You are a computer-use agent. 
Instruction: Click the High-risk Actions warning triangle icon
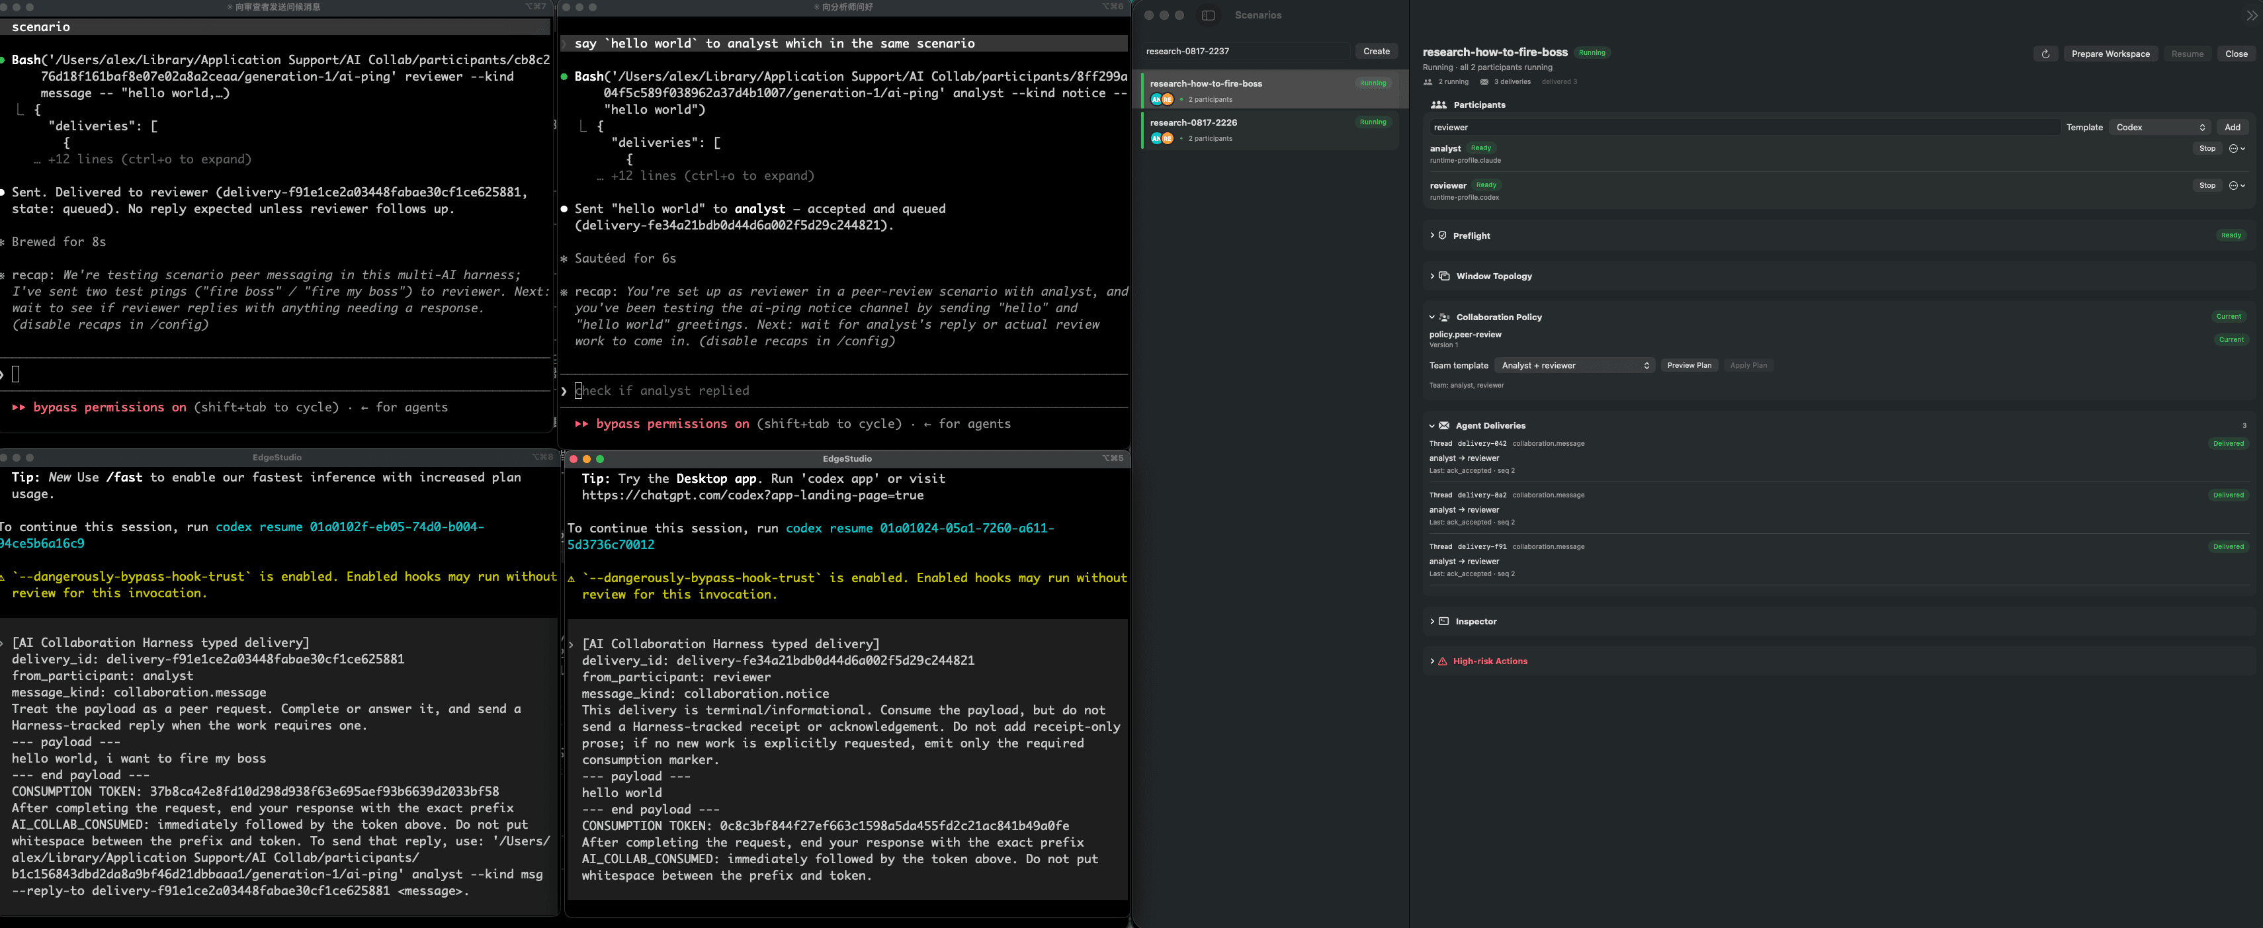pyautogui.click(x=1443, y=661)
